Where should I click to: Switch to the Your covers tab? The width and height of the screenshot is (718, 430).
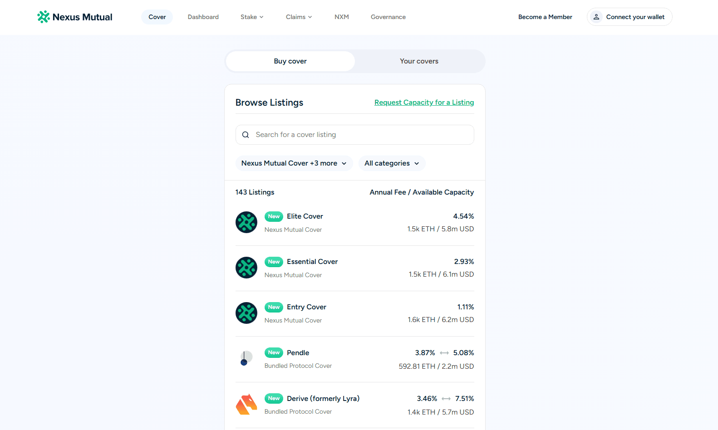[419, 61]
